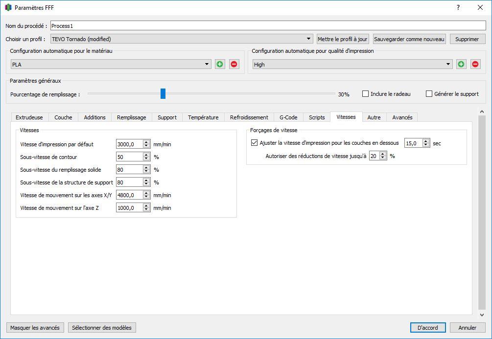Click the D'accord button
Viewport: 492px width, 339px height.
click(x=428, y=327)
